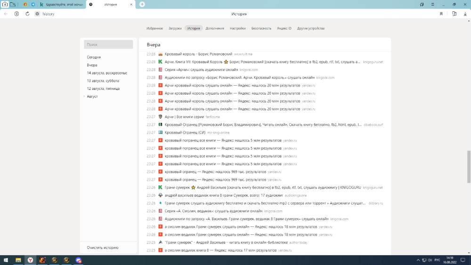Open the Дополнения section
Viewport: 471px width, 265px height.
click(214, 28)
